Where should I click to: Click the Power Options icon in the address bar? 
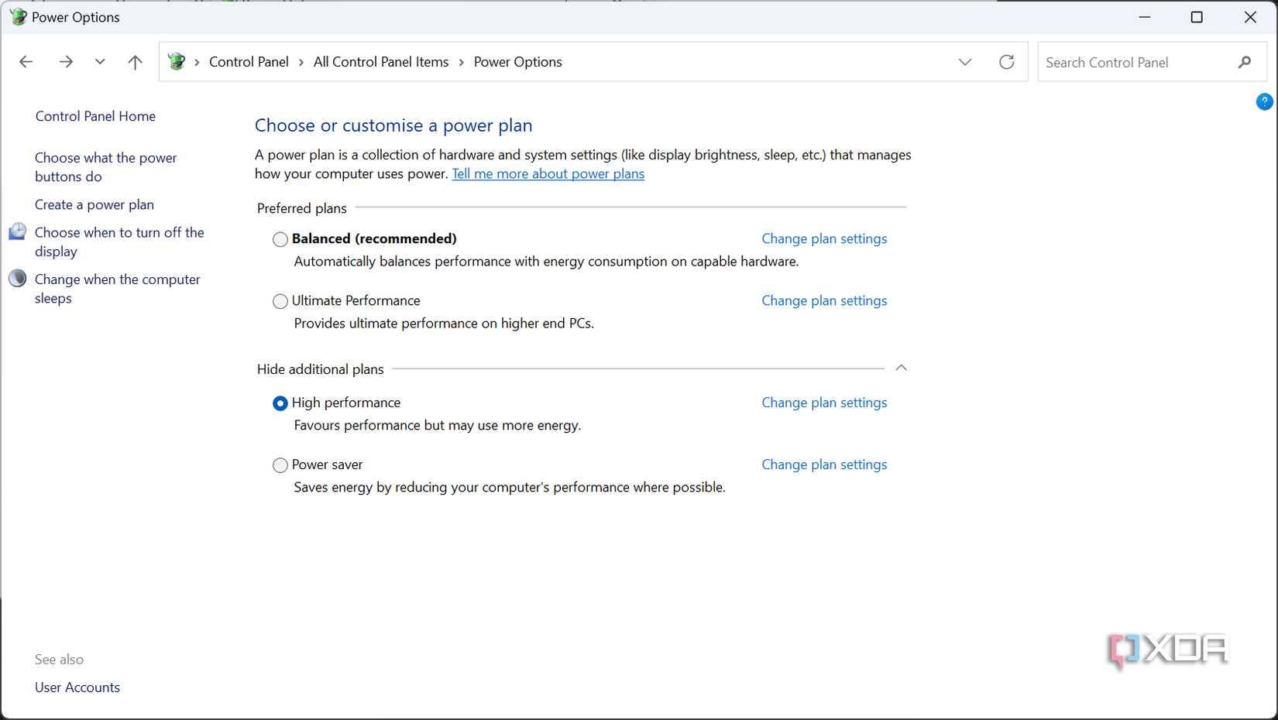click(177, 61)
